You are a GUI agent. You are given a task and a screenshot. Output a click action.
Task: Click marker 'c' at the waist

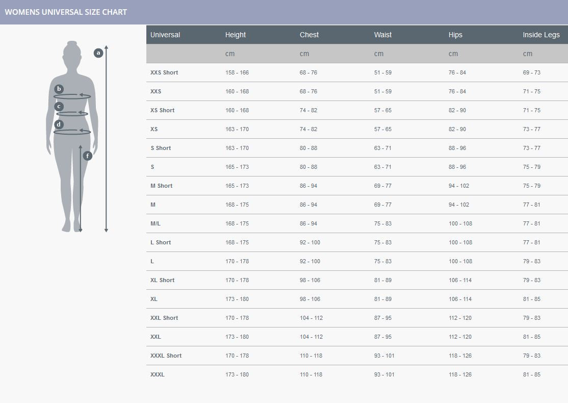pyautogui.click(x=59, y=106)
